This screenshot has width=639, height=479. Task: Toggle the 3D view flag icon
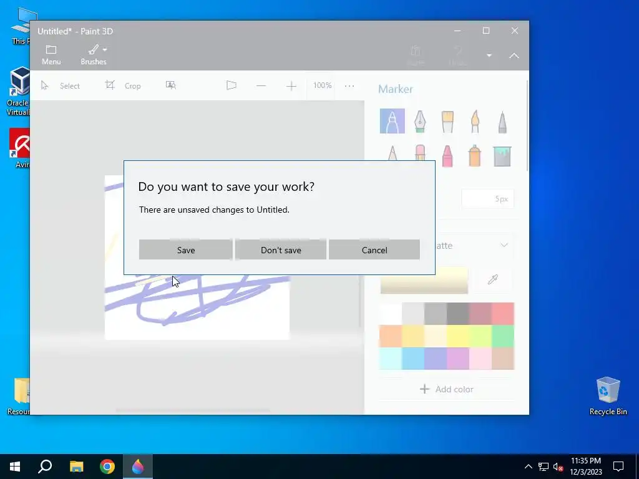232,85
